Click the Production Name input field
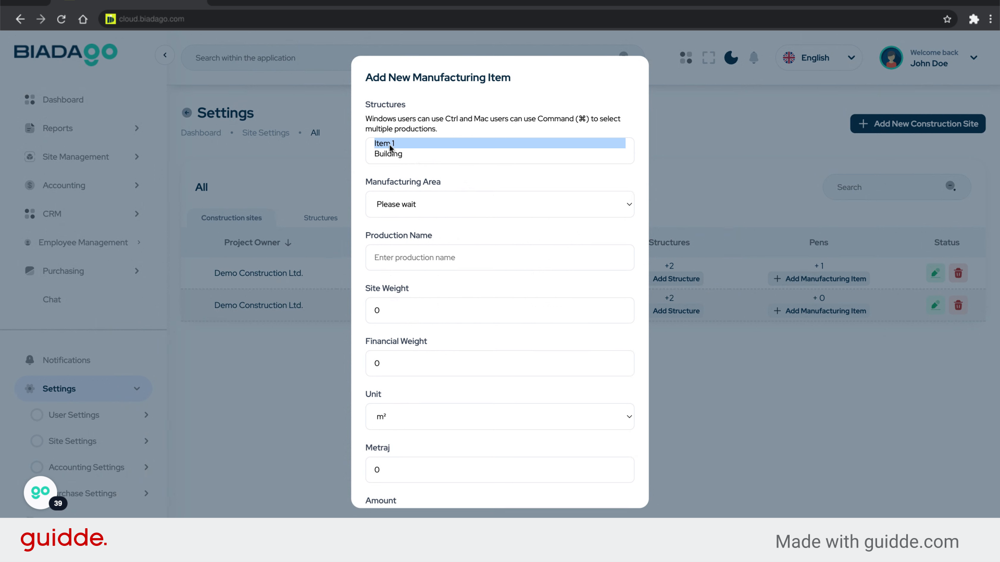The image size is (1000, 562). point(499,258)
